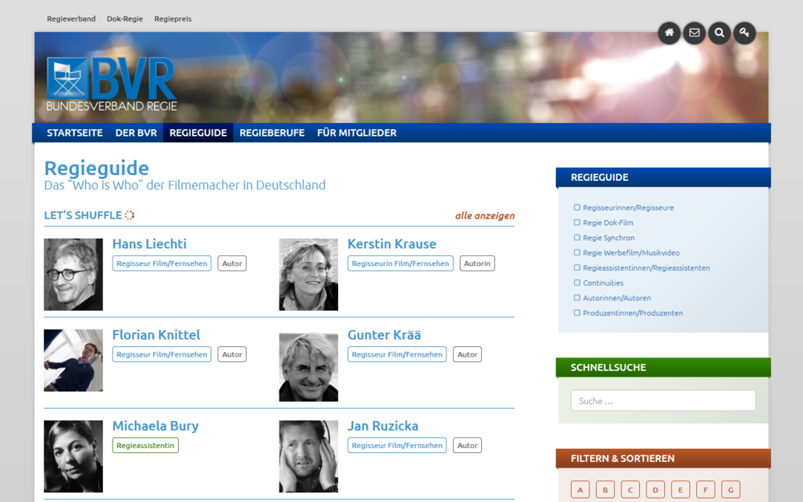
Task: Open Gunter Krää's profile name
Action: tap(384, 335)
